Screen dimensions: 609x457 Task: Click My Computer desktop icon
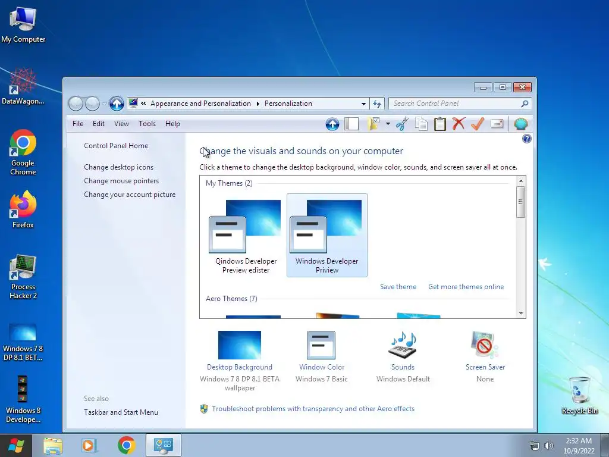click(23, 24)
